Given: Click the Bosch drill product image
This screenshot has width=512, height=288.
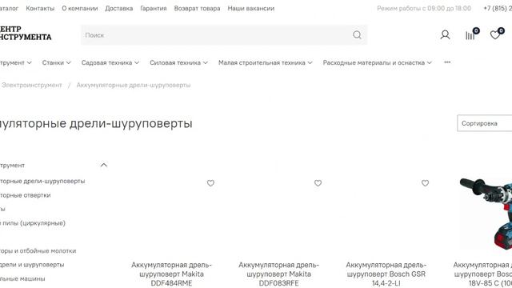Looking at the screenshot, I should [x=486, y=214].
